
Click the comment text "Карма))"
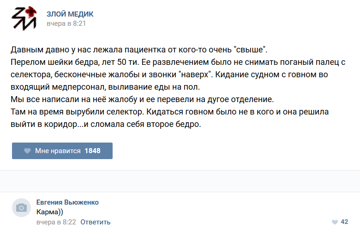(49, 212)
